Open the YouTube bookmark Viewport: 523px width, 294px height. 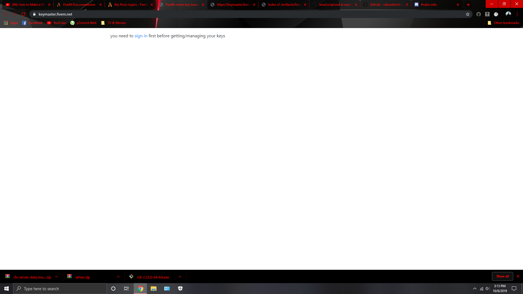pyautogui.click(x=57, y=23)
